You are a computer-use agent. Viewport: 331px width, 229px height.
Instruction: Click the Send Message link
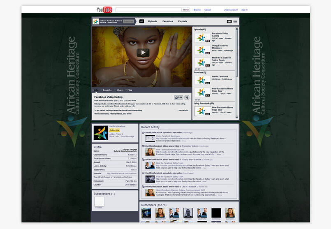pyautogui.click(x=127, y=136)
